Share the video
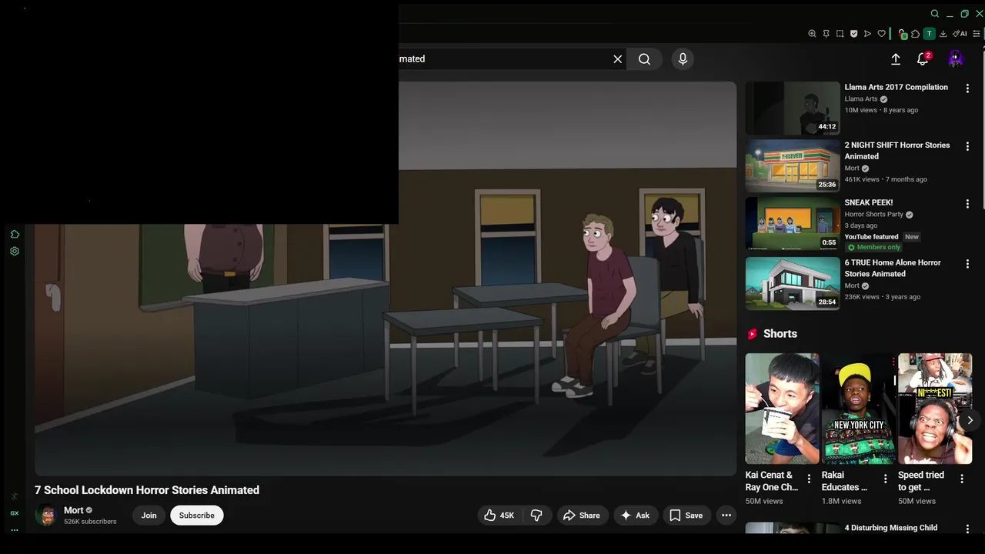Screen dimensions: 985x554 click(581, 516)
